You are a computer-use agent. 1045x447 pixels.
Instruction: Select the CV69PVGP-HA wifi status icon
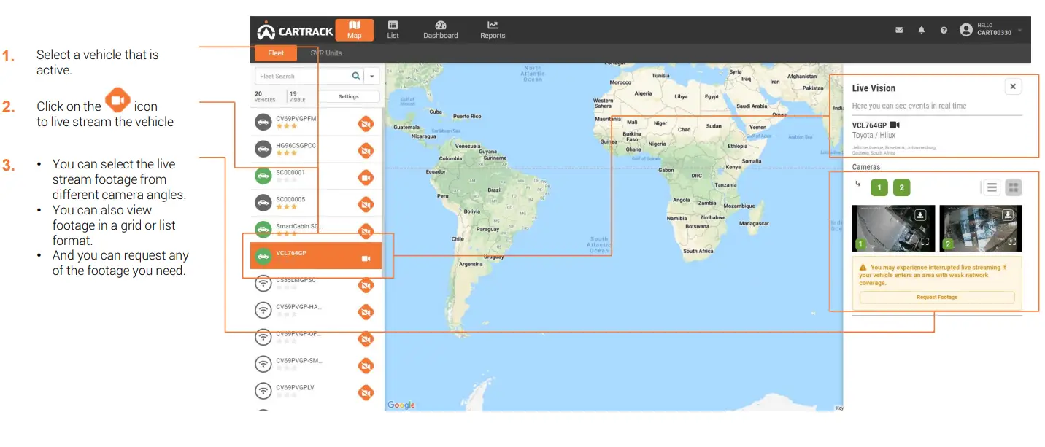[263, 310]
